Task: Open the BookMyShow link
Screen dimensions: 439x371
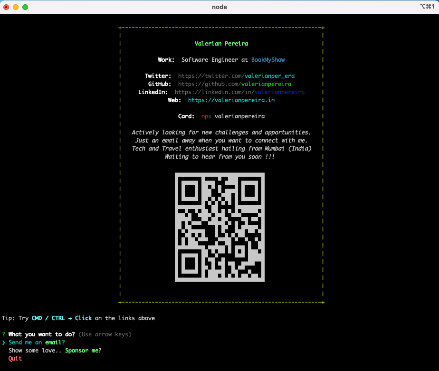Action: click(268, 60)
